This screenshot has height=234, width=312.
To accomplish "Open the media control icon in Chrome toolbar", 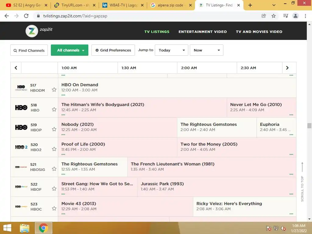I will 285,16.
